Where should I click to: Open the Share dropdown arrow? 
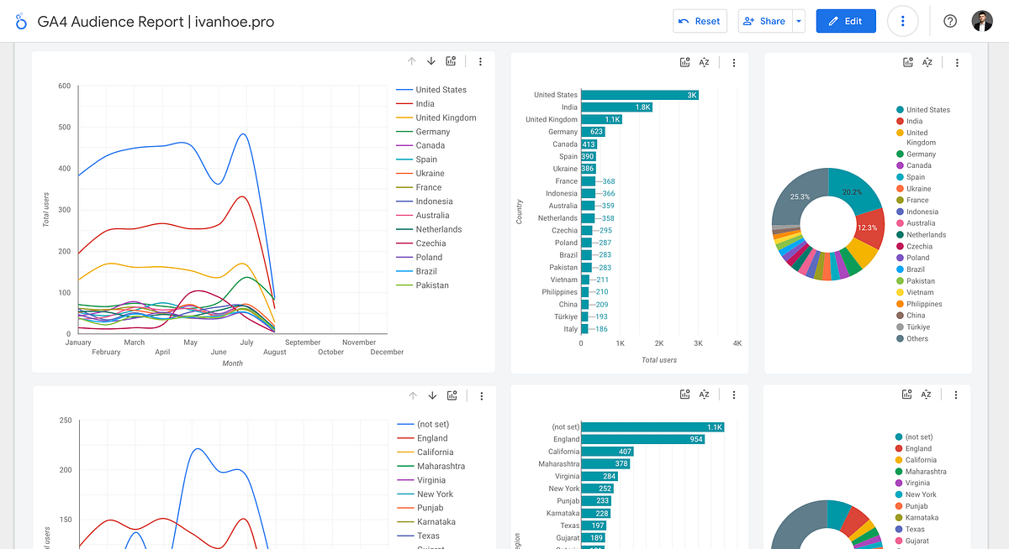pyautogui.click(x=799, y=21)
